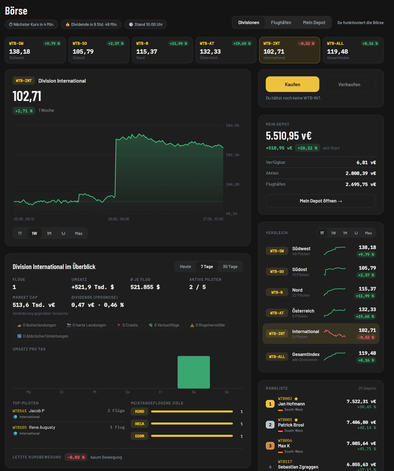Viewport: 394px width, 471px height.
Task: Set Vergleich range to 1J
Action: pos(356,233)
